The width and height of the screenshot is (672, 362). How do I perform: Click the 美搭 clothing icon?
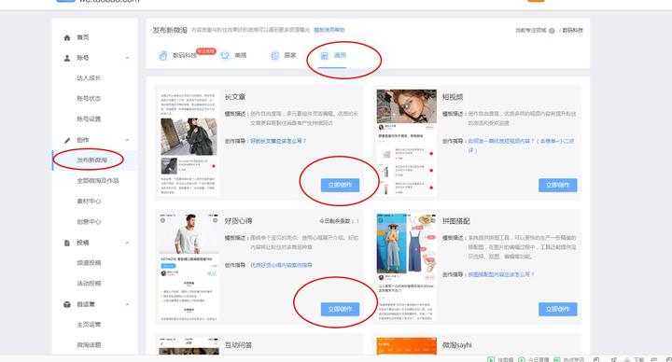pyautogui.click(x=225, y=55)
